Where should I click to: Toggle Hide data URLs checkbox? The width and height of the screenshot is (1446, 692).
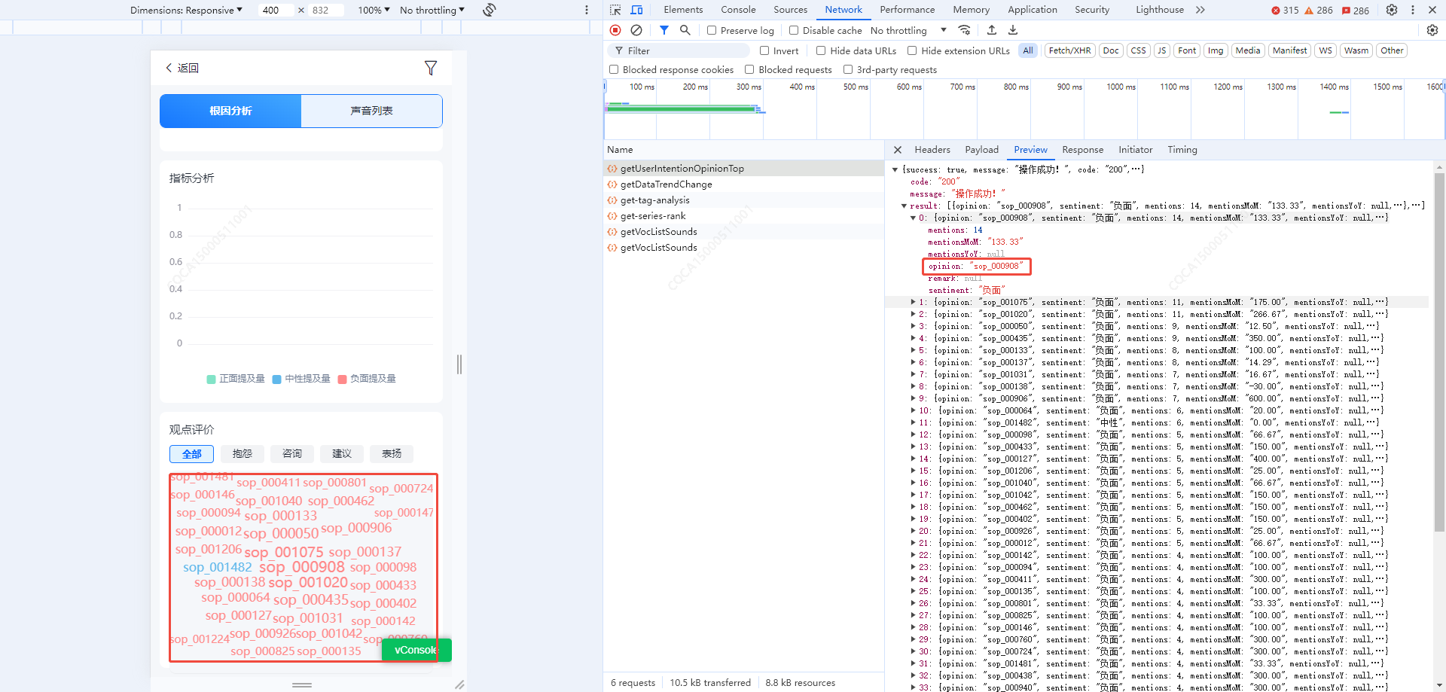(821, 50)
